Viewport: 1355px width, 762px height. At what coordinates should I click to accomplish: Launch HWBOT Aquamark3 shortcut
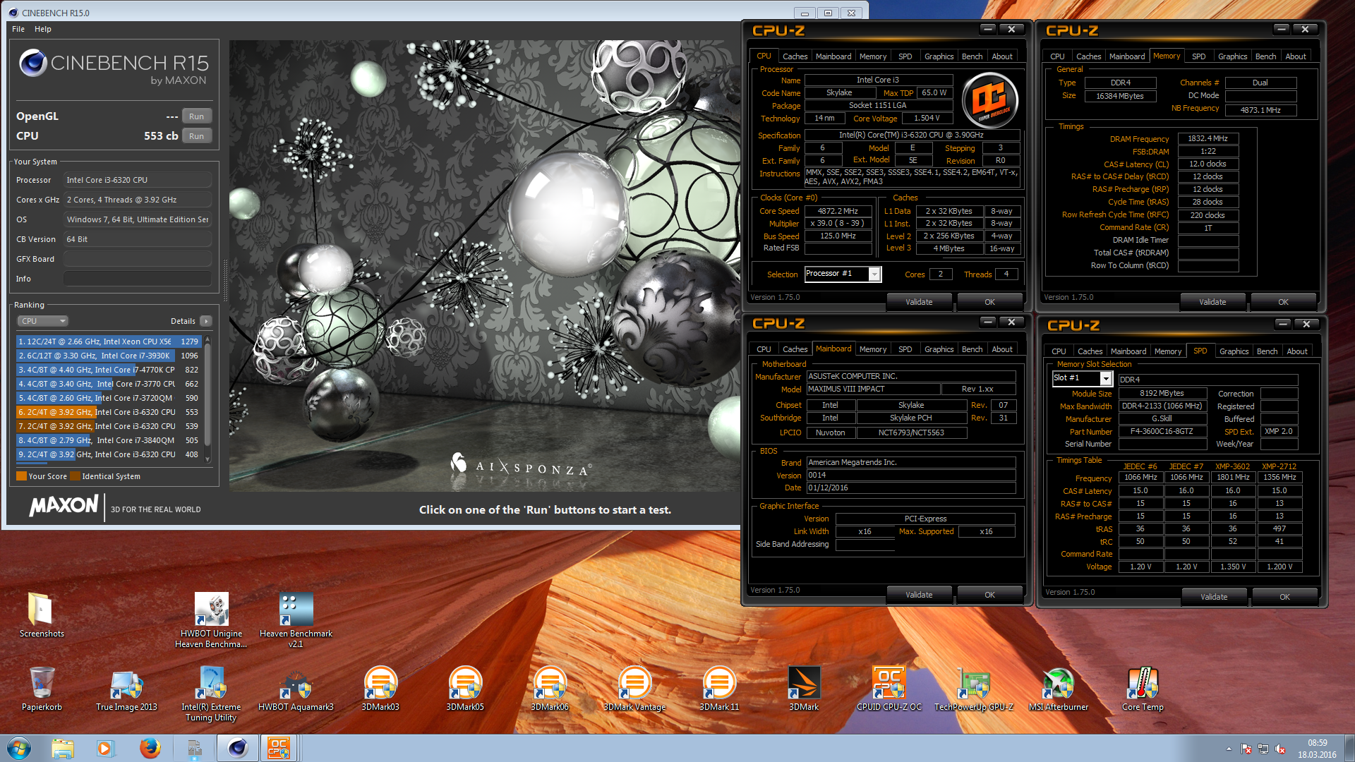coord(296,689)
